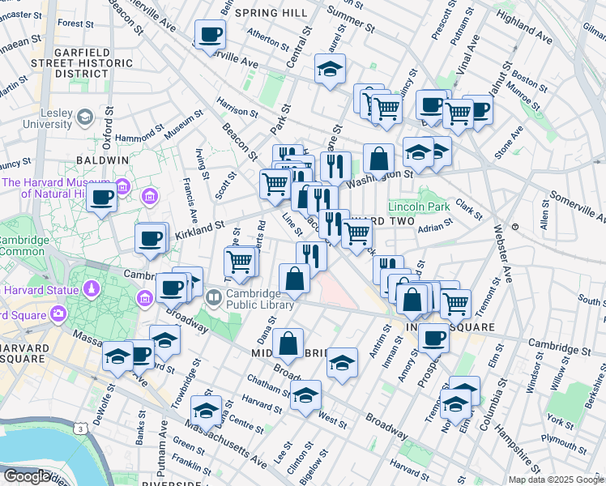Image resolution: width=606 pixels, height=486 pixels.
Task: Select graduation cap marker left of Lincoln Park
Action: coord(418,153)
